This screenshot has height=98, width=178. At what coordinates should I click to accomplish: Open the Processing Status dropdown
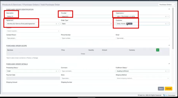pos(59,71)
